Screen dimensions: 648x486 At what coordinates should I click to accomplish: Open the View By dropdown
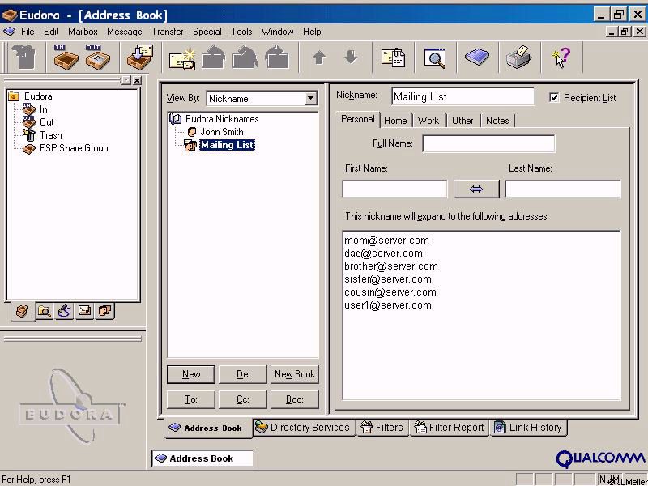310,98
